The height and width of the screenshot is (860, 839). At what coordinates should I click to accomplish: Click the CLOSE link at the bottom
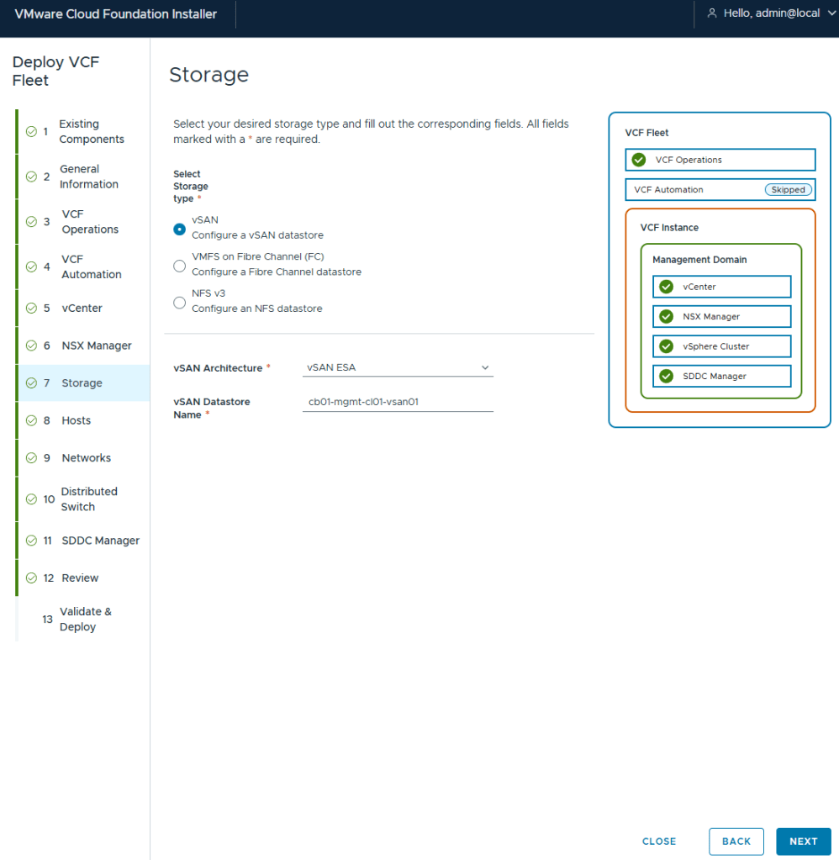pos(659,842)
